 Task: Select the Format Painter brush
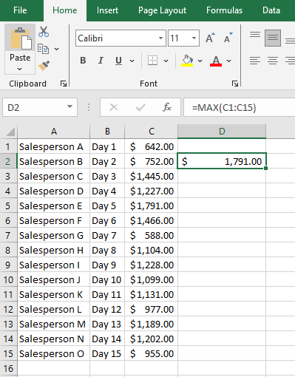[44, 66]
